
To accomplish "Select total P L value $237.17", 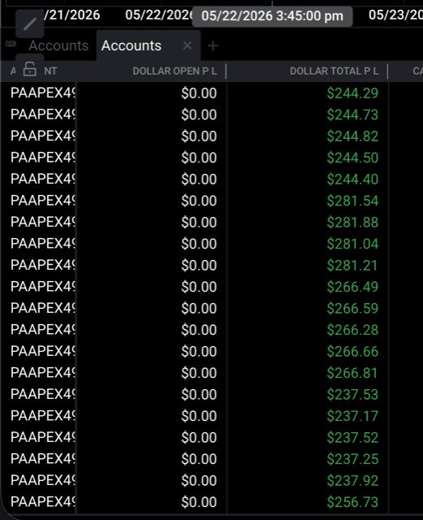I will 352,416.
